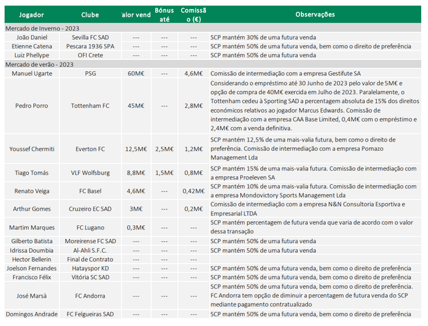
Task: Click the VLF Wolfsburg club cell
Action: [90, 173]
